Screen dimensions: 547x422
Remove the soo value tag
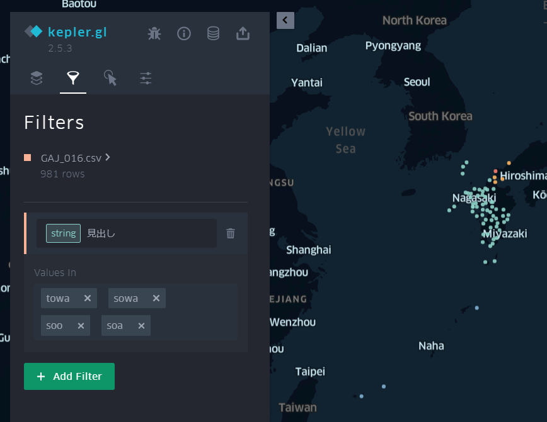point(81,326)
